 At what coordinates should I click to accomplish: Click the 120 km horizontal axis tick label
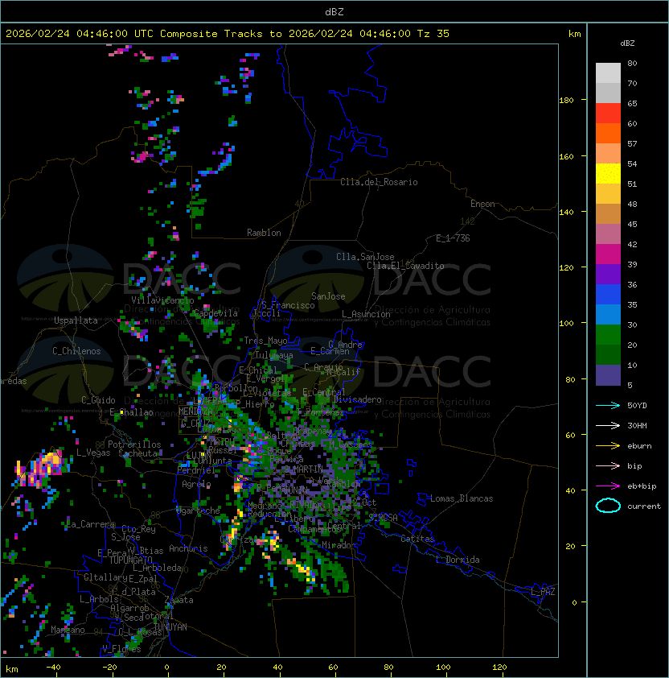(x=499, y=668)
